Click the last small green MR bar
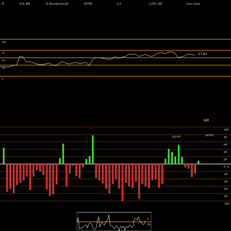The height and width of the screenshot is (231, 231). point(199,163)
